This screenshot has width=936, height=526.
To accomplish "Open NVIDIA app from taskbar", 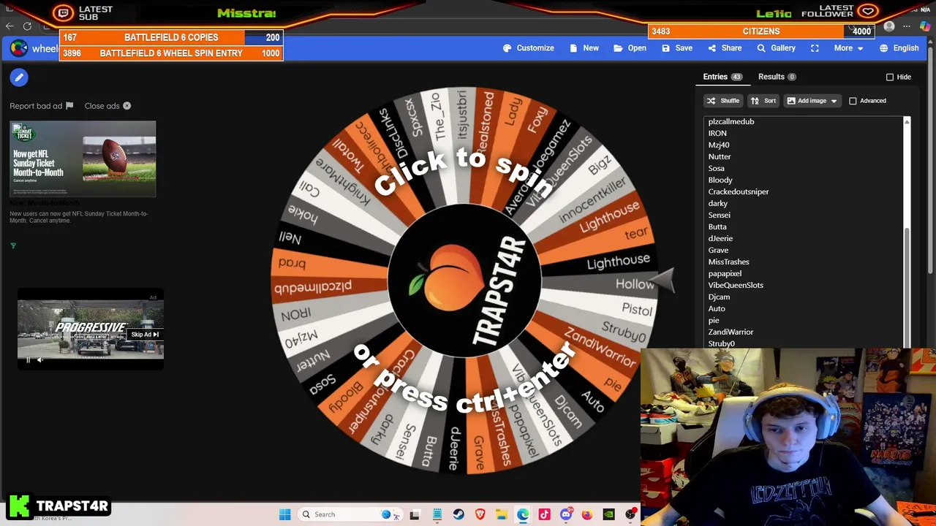I will (608, 514).
